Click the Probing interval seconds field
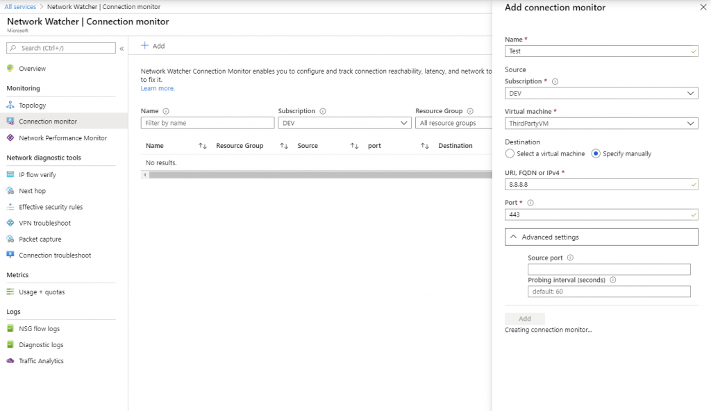 point(609,291)
